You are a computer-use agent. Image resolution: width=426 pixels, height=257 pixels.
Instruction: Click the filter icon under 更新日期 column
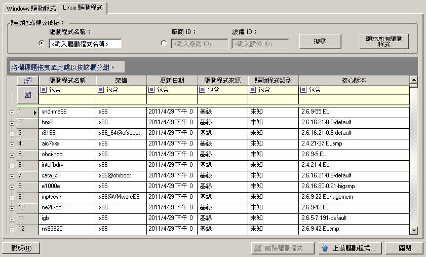[x=151, y=90]
